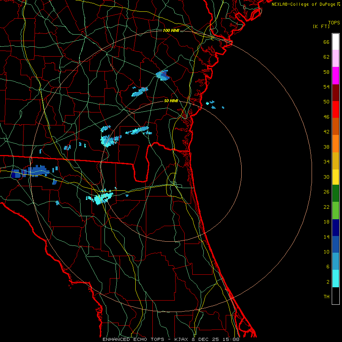342x342 pixels.
Task: Pick the dark orange legend swatch
Action: (336, 127)
